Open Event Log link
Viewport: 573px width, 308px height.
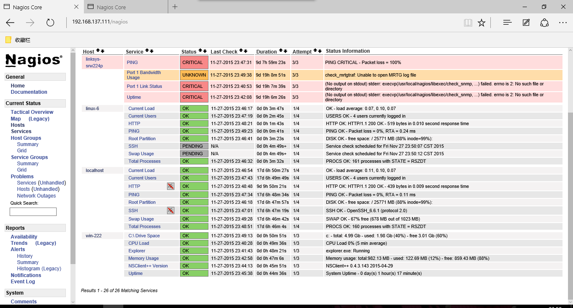pyautogui.click(x=23, y=282)
